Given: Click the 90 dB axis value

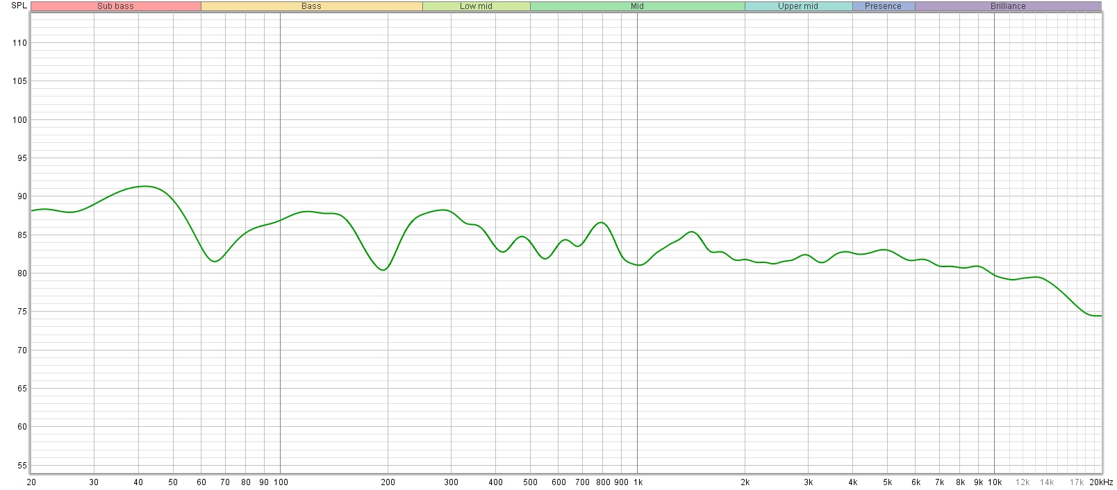Looking at the screenshot, I should (x=22, y=196).
